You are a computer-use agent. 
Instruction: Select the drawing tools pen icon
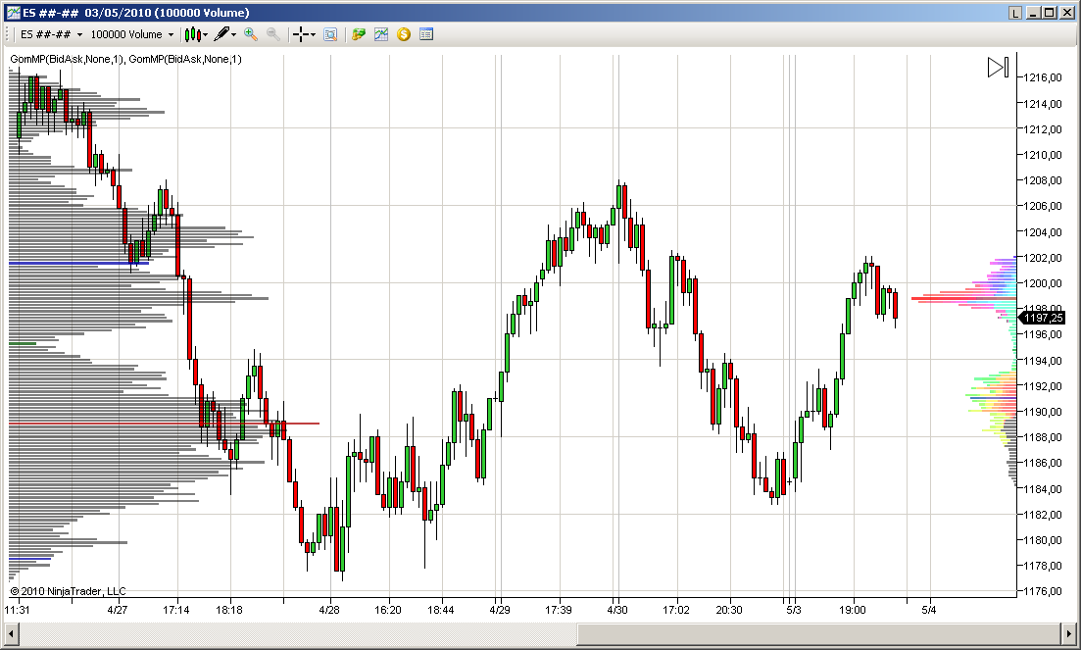click(x=221, y=33)
